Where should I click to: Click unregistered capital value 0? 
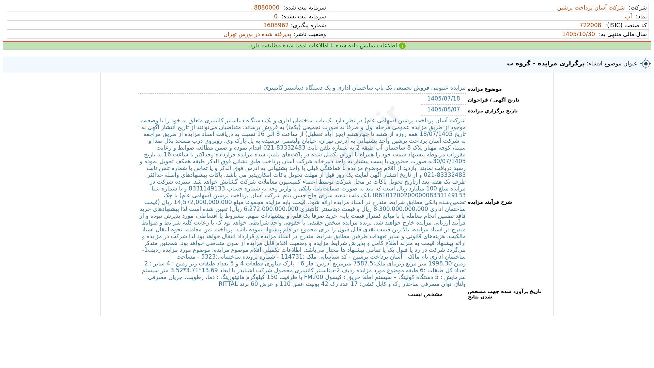click(276, 16)
